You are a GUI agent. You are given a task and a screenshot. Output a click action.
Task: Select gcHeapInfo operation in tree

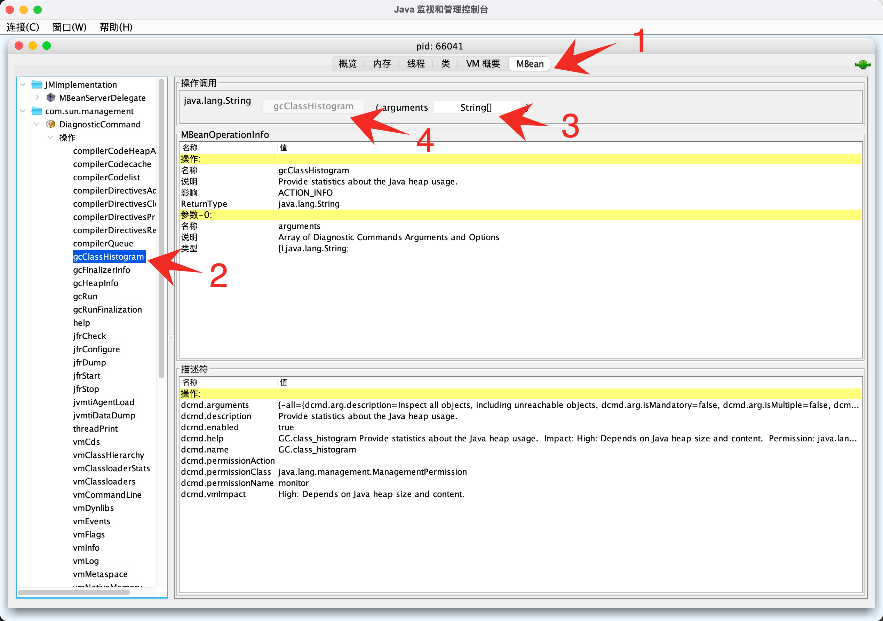(95, 283)
